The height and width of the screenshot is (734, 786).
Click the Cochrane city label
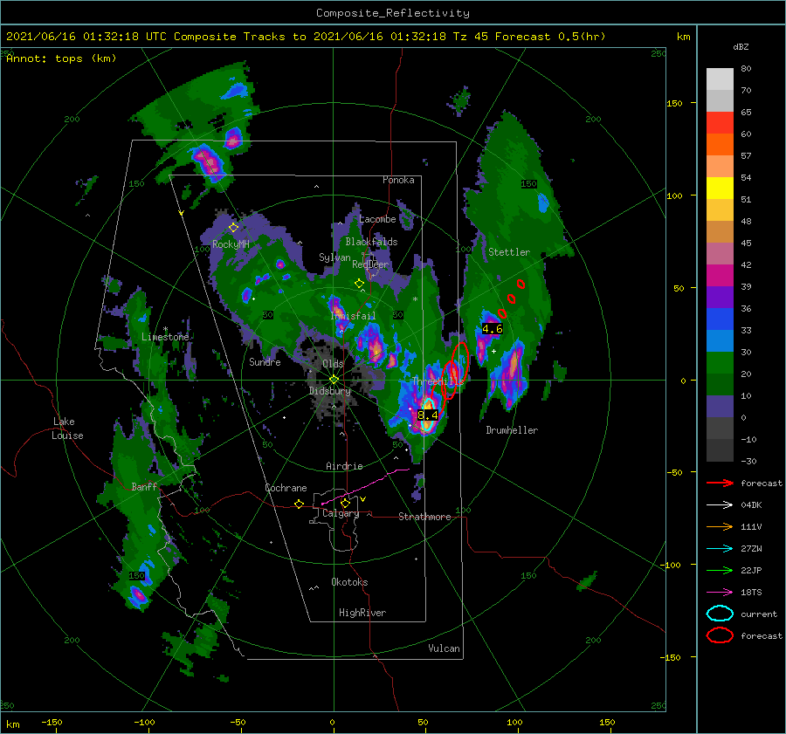point(286,488)
